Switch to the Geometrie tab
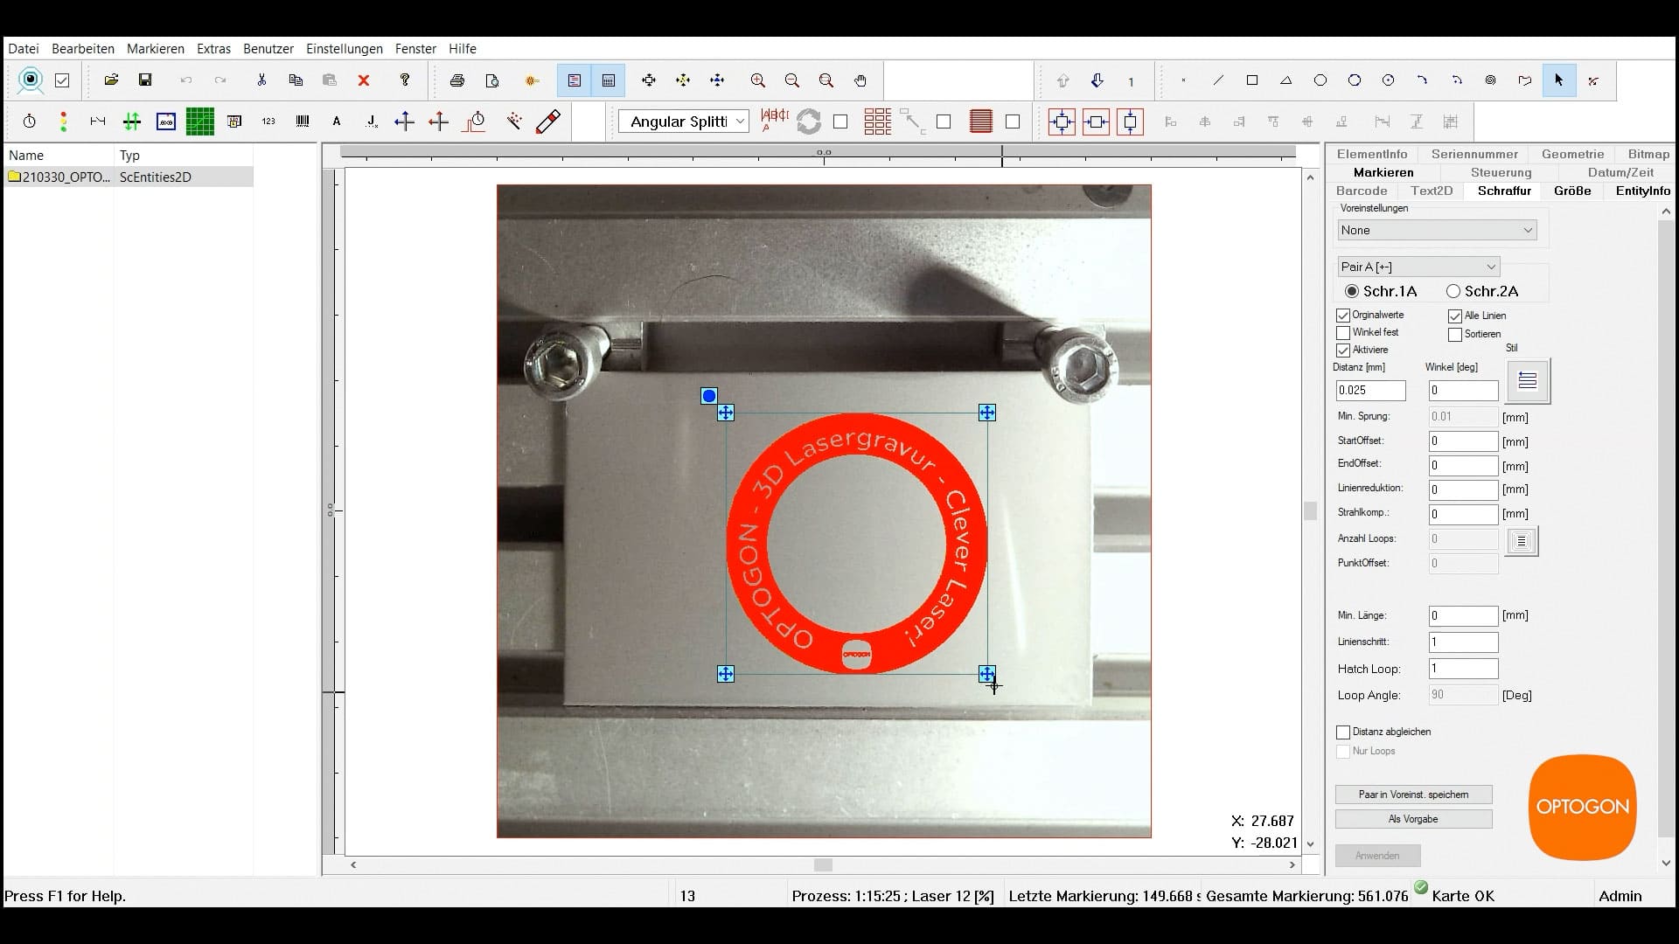This screenshot has height=944, width=1679. pos(1572,154)
